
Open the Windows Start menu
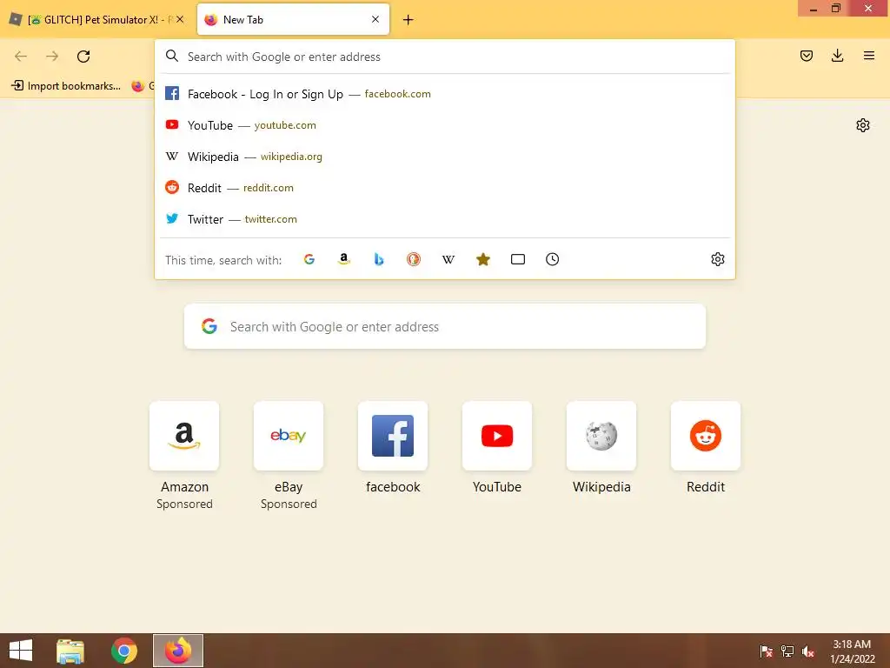click(21, 651)
